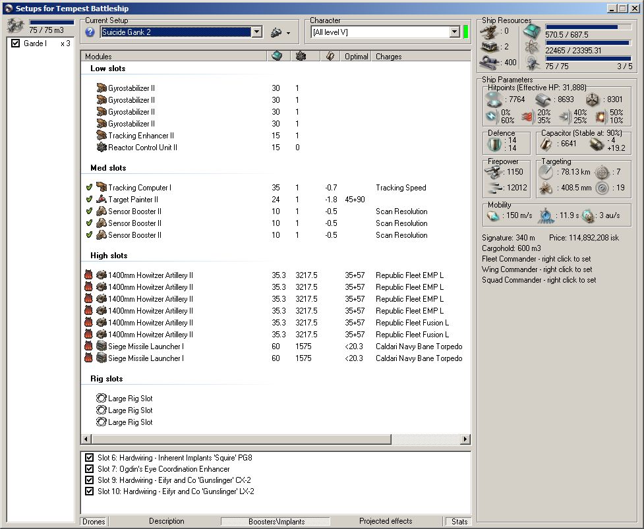Click the help question mark icon
The width and height of the screenshot is (644, 529).
[x=90, y=32]
